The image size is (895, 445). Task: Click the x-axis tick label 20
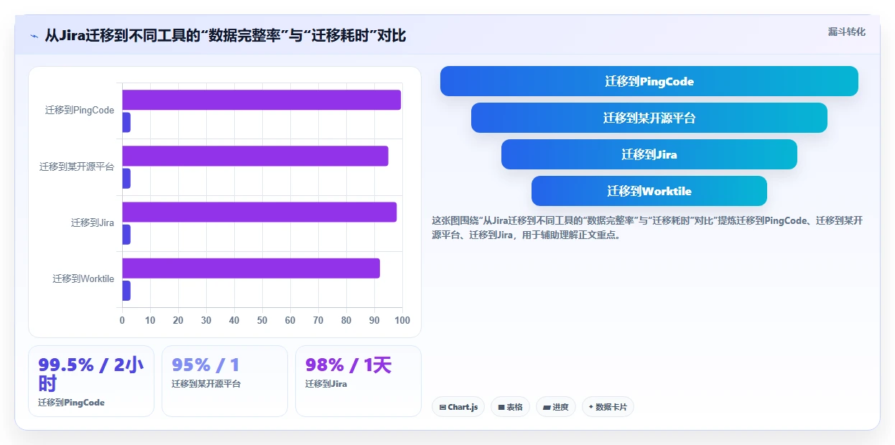point(178,320)
